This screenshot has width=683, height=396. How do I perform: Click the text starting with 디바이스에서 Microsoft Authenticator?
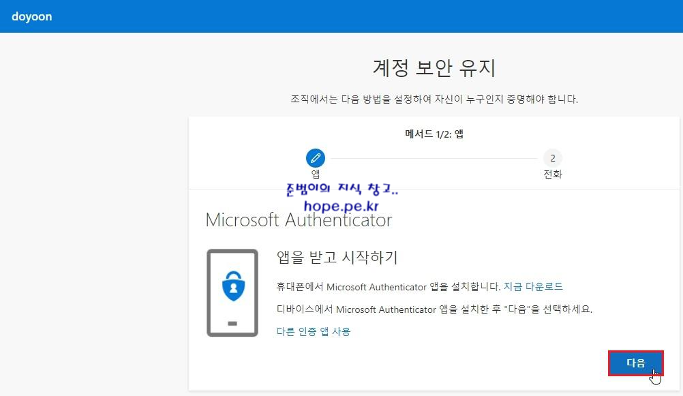434,309
